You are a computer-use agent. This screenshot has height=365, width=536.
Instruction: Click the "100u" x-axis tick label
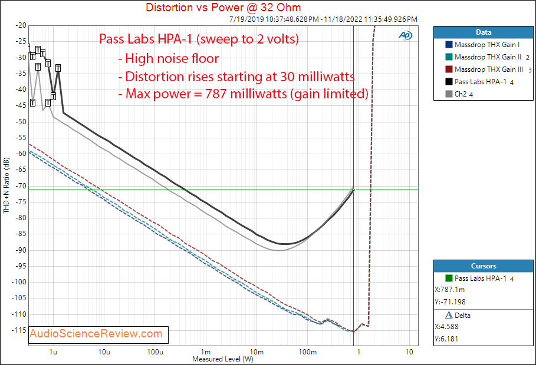point(155,351)
